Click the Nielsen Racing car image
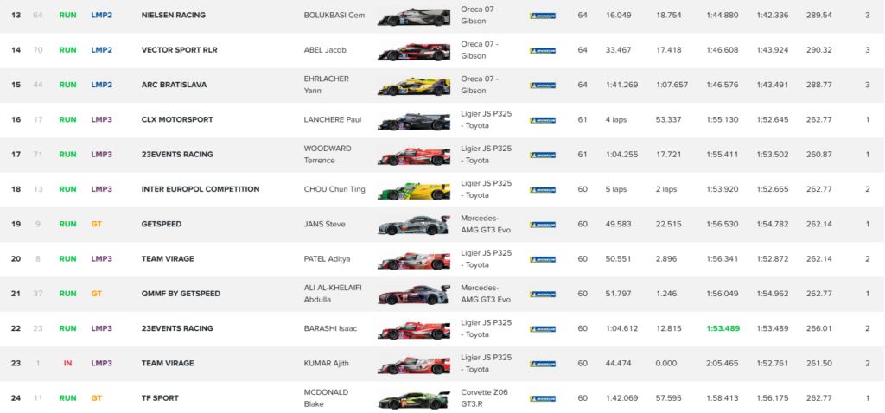Viewport: 885px width, 413px height. click(414, 16)
